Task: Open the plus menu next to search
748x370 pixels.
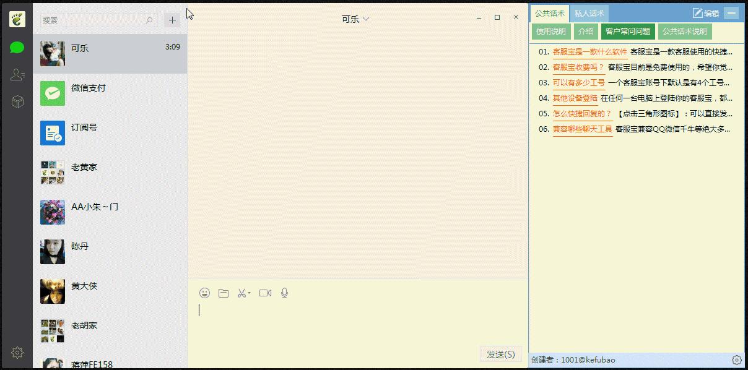Action: tap(172, 19)
